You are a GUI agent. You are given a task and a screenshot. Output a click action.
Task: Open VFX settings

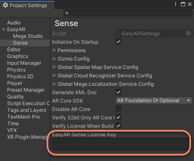12,130
